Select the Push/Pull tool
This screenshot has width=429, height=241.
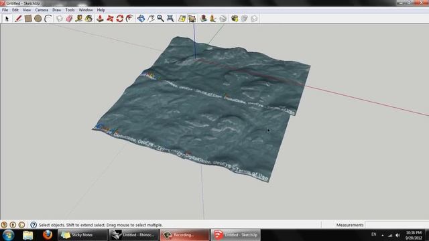click(x=100, y=19)
